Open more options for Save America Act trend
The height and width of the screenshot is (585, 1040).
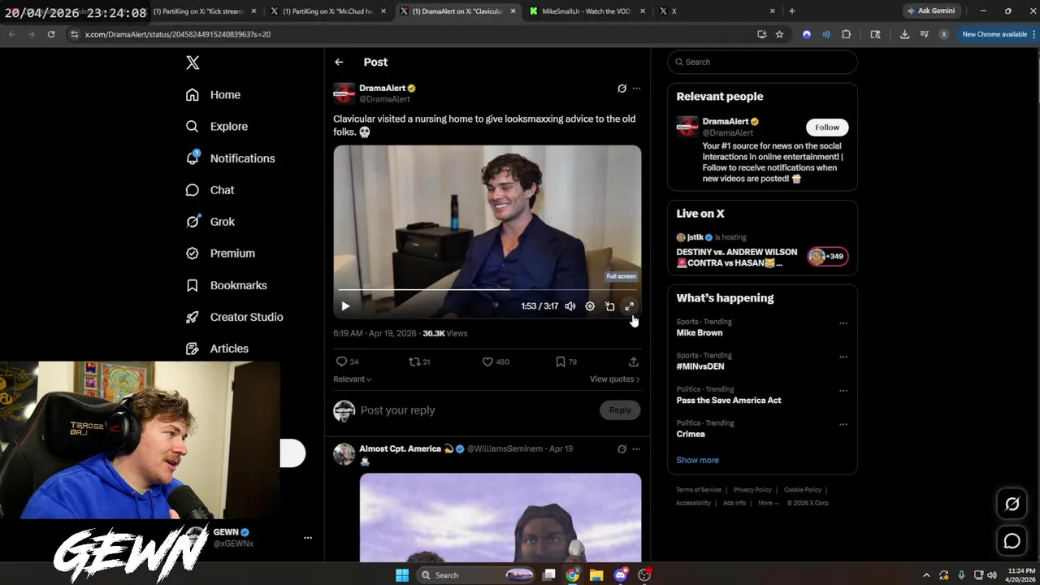[843, 391]
